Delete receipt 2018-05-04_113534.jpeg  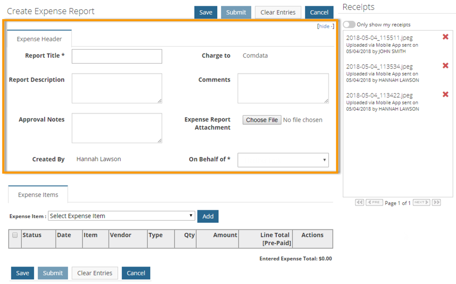tap(445, 65)
